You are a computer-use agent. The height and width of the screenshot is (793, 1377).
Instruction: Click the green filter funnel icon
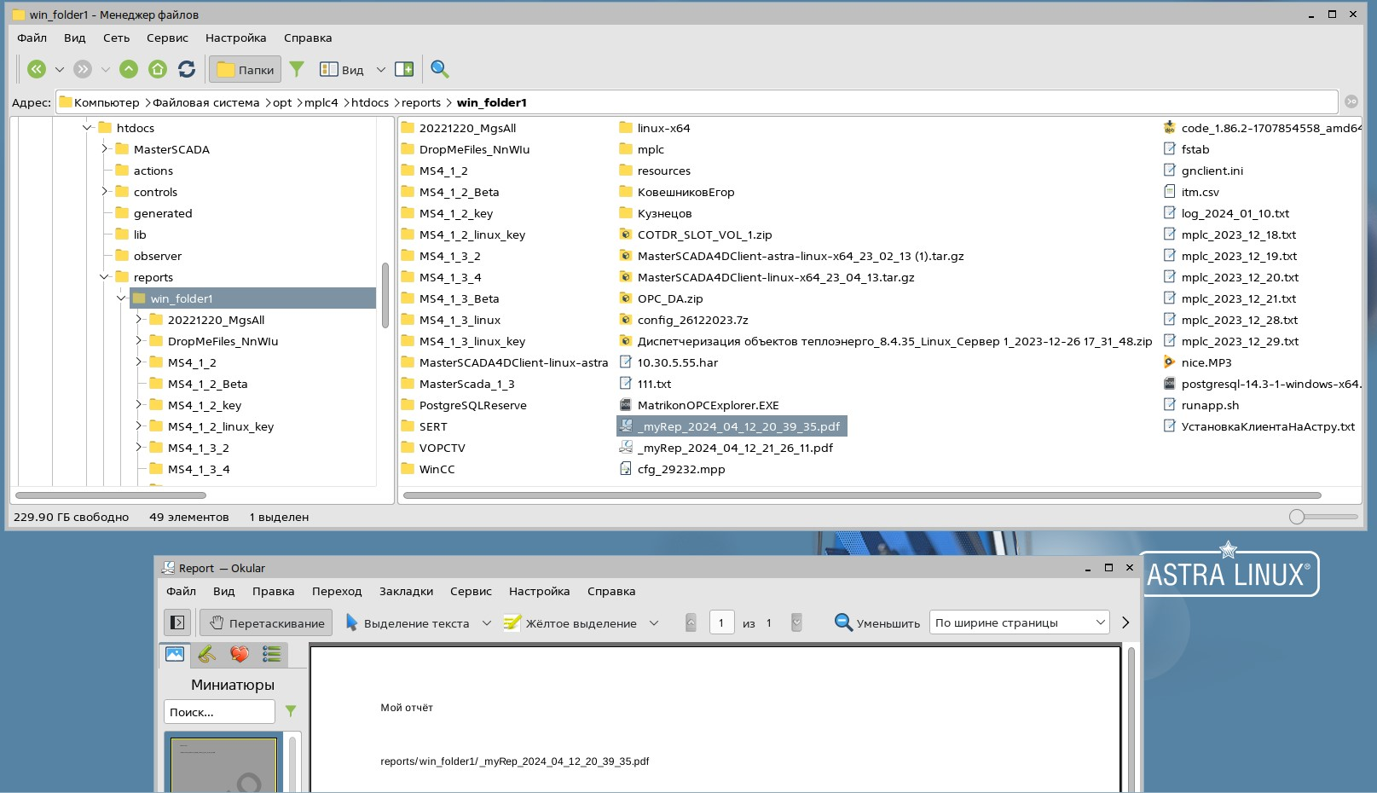(297, 70)
